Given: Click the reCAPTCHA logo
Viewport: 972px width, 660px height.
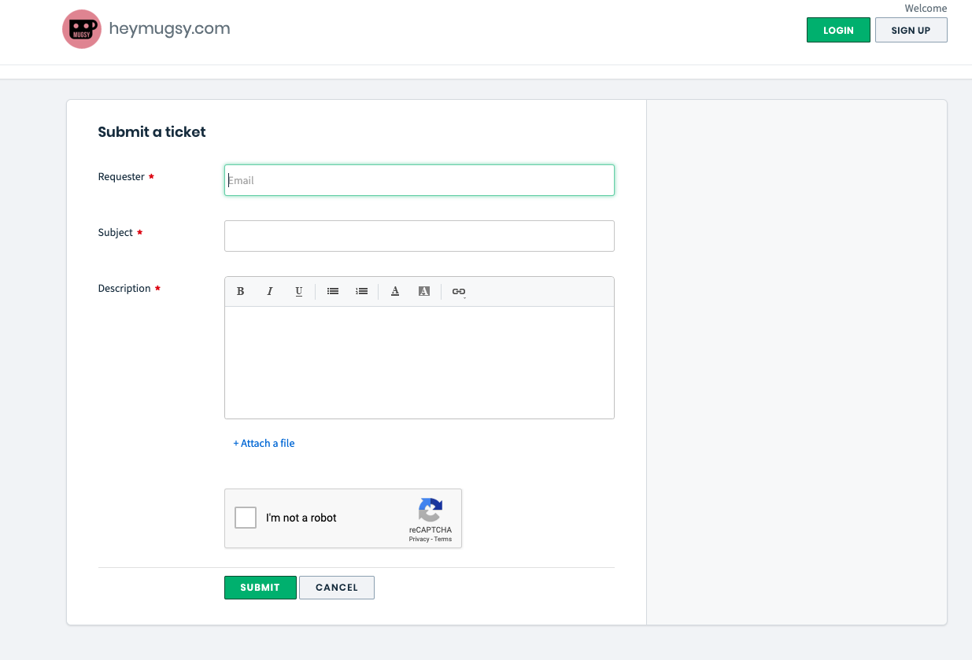Looking at the screenshot, I should [431, 510].
